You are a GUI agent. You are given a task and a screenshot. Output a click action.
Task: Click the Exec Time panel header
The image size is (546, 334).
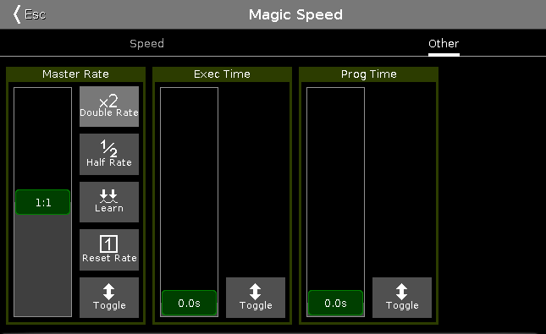pos(222,74)
